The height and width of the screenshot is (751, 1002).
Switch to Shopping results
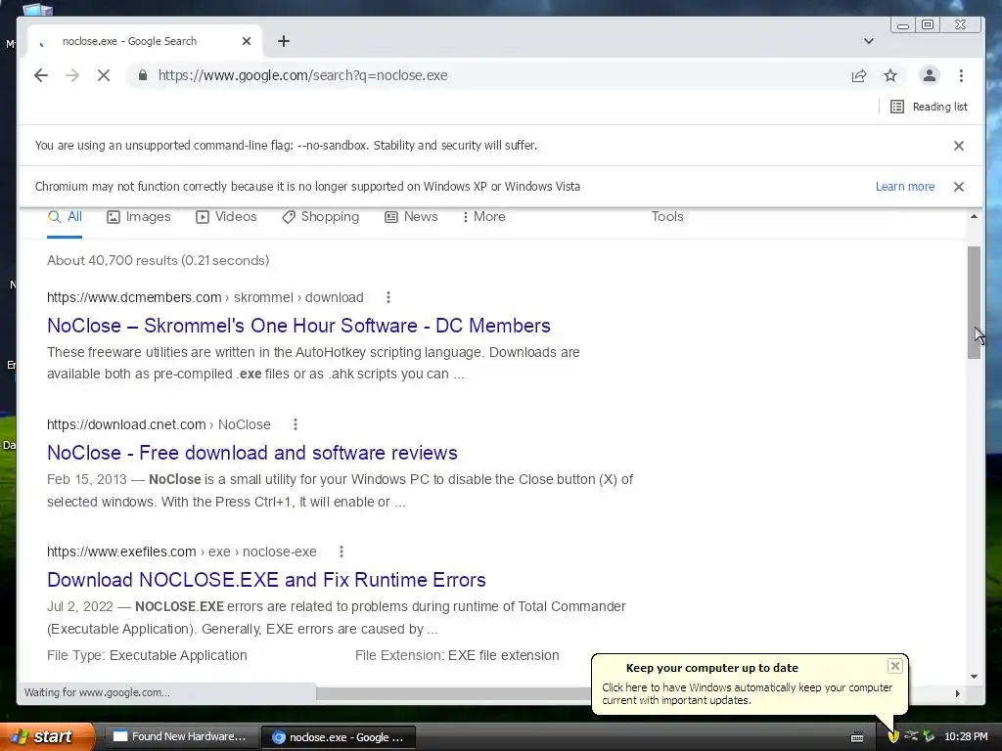pos(321,217)
